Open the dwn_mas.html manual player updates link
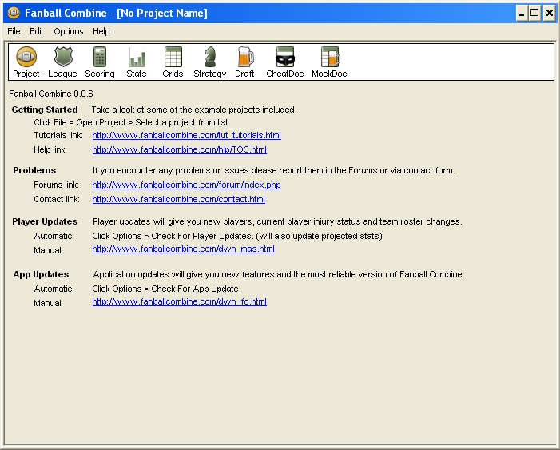The image size is (560, 450). (x=183, y=249)
